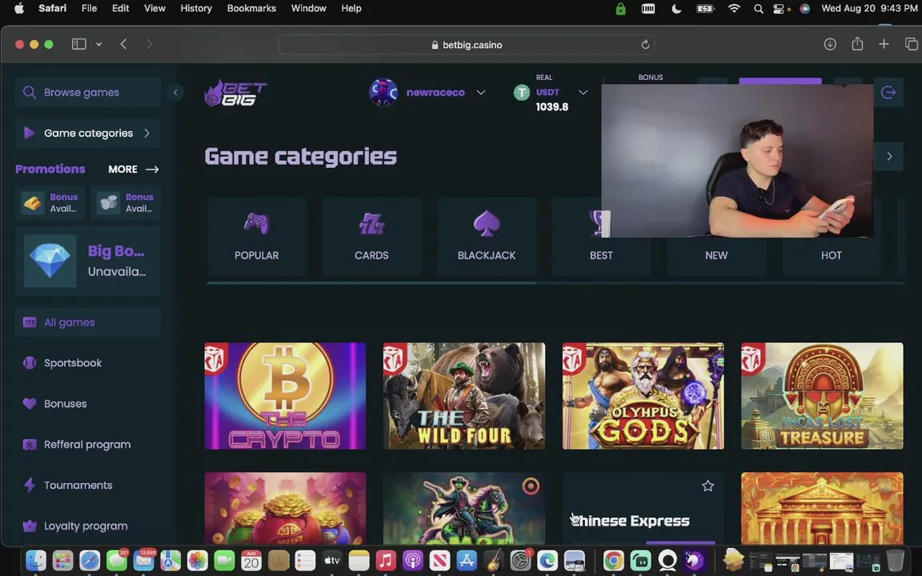
Task: Open the cowboy horse game thumbnail
Action: [464, 509]
